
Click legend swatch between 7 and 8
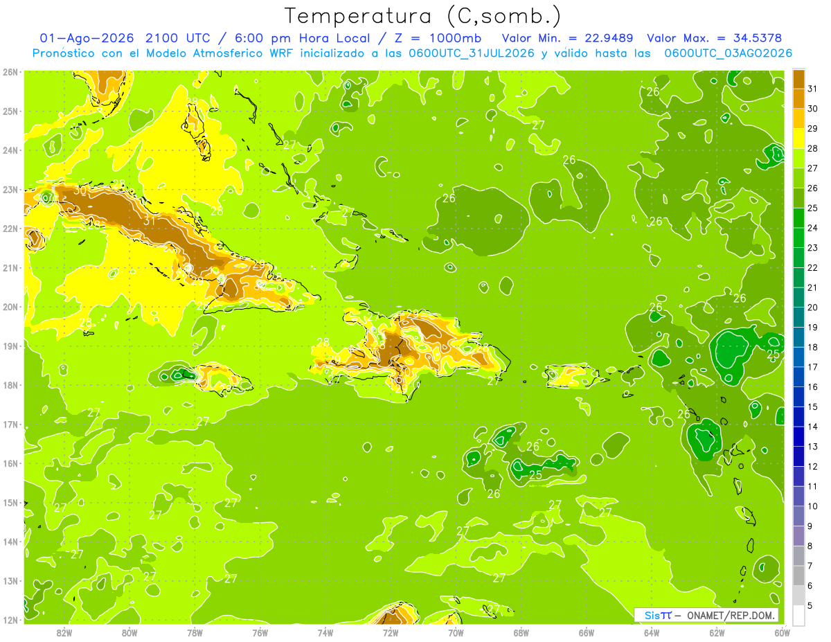(x=798, y=555)
